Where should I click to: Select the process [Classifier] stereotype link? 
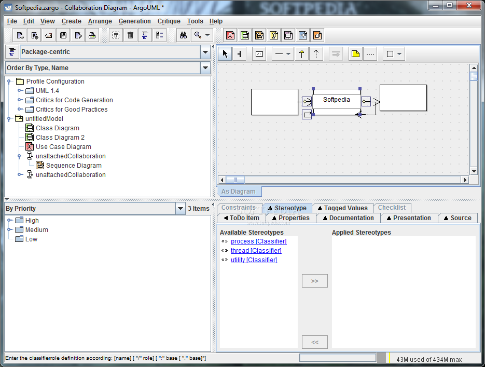point(259,241)
